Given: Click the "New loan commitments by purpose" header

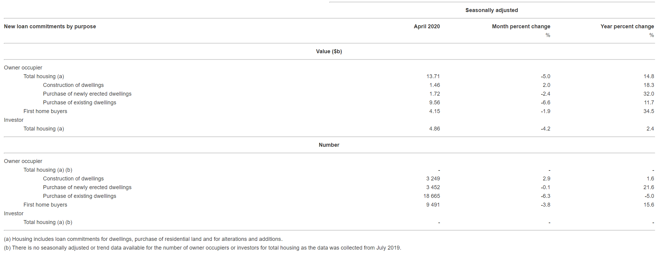Looking at the screenshot, I should click(x=50, y=26).
